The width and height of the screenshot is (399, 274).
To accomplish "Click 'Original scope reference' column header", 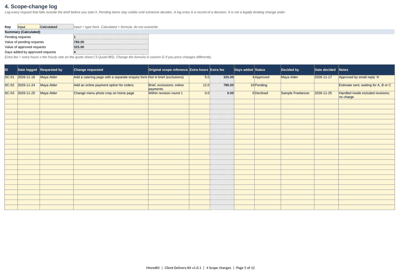I will click(x=169, y=70).
